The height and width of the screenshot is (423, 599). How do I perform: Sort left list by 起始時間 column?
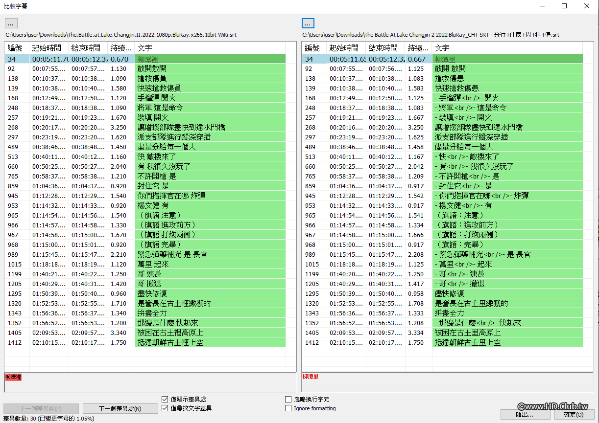pyautogui.click(x=49, y=48)
